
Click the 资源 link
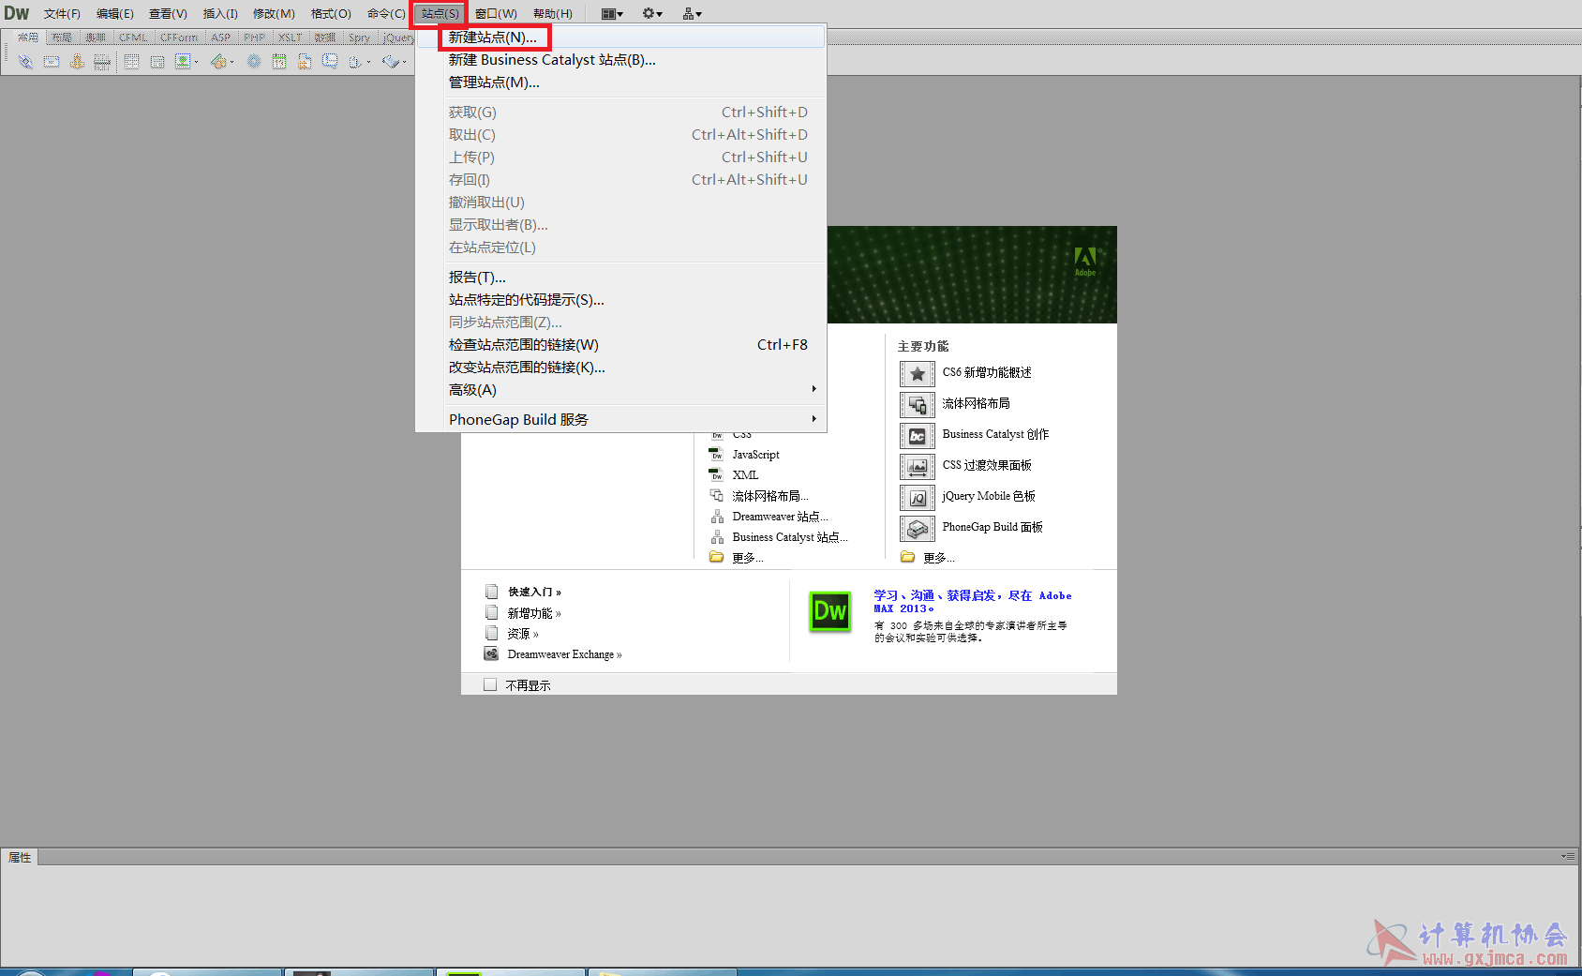pyautogui.click(x=523, y=634)
